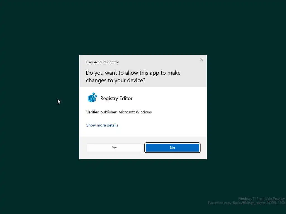This screenshot has height=214, width=286.
Task: Close the User Account Control dialog
Action: pos(202,60)
